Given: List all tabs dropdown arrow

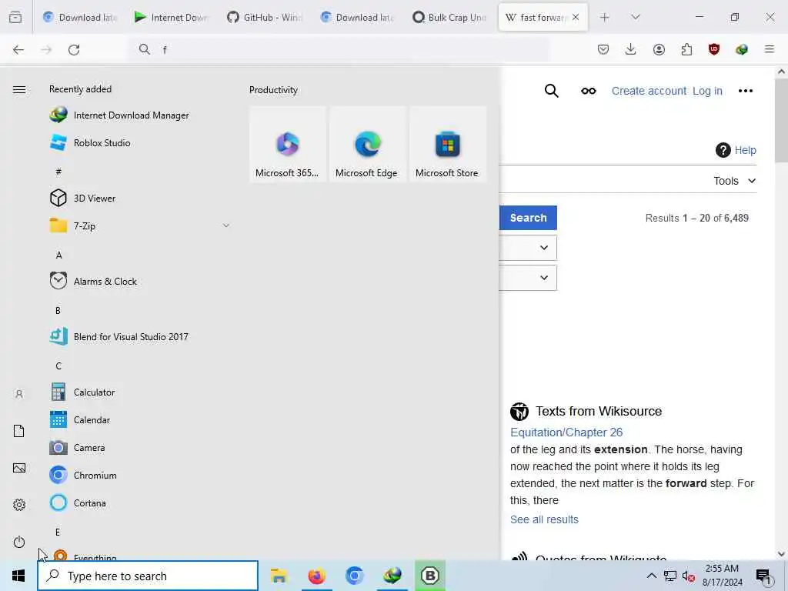Looking at the screenshot, I should (636, 17).
